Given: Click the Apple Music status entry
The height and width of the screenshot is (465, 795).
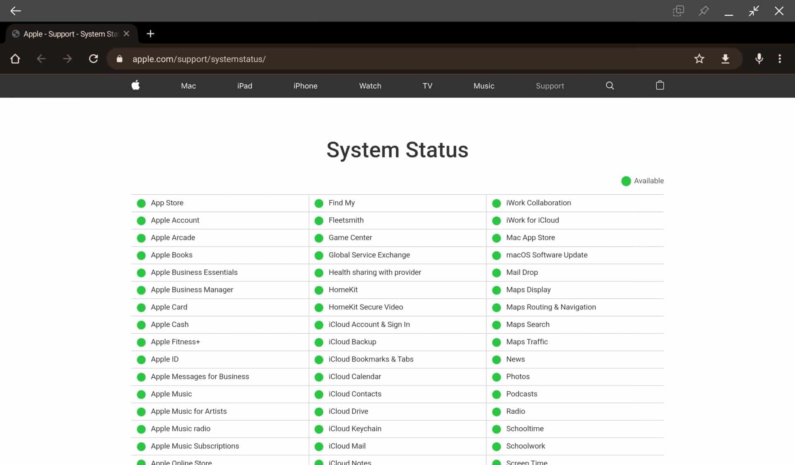Looking at the screenshot, I should click(171, 394).
